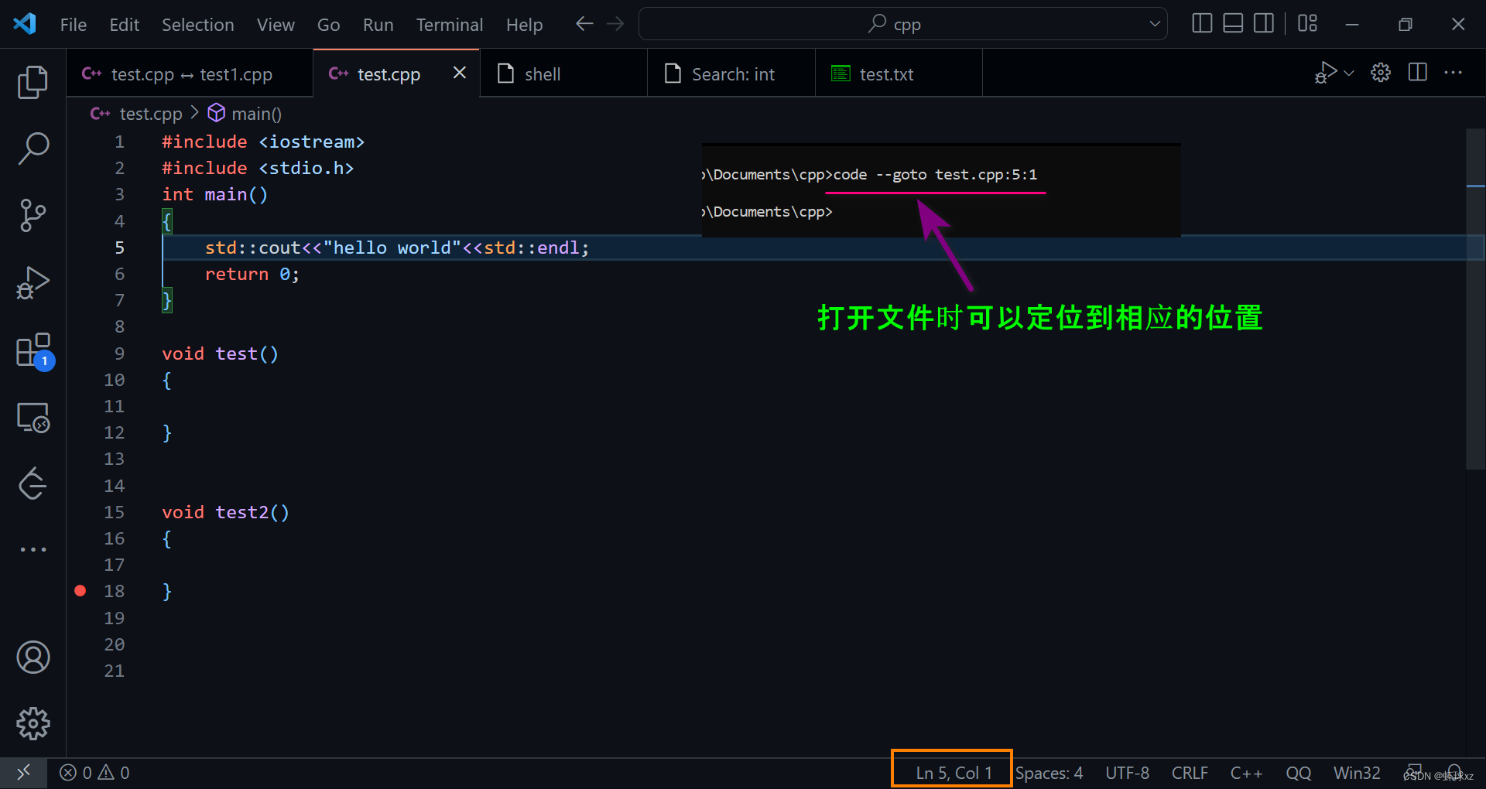The image size is (1486, 789).
Task: Click the editor vertical scrollbar
Action: click(x=1475, y=299)
